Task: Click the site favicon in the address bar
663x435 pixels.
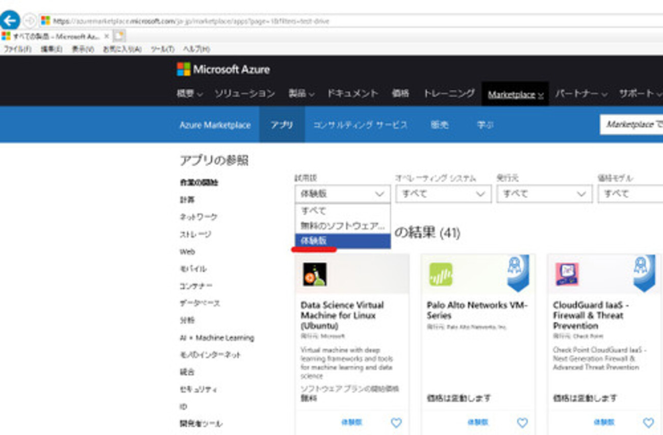Action: tap(45, 21)
